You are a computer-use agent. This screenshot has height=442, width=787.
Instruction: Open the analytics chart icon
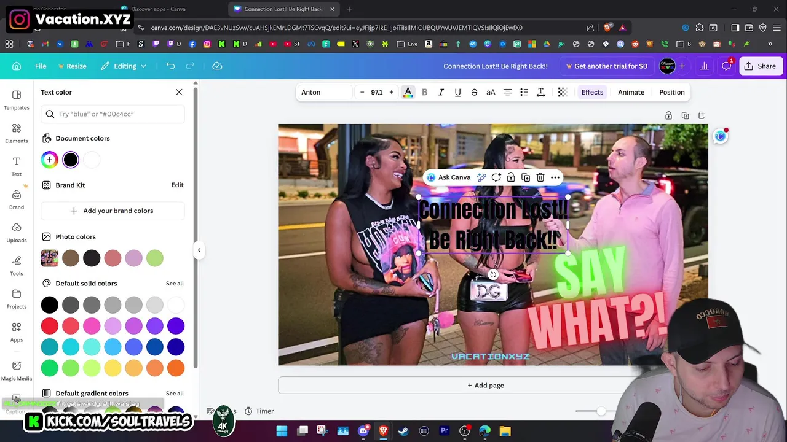click(x=704, y=66)
